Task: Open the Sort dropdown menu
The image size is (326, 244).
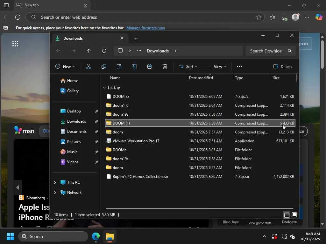Action: 188,66
